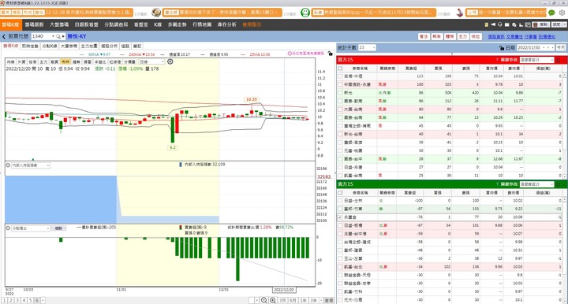The image size is (568, 304).
Task: Check the 玉山-左營 row checkbox
Action: pos(340,259)
